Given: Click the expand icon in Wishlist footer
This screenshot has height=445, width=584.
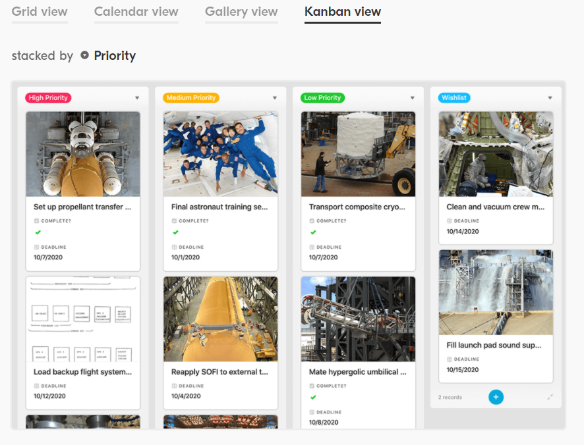Looking at the screenshot, I should pyautogui.click(x=550, y=397).
